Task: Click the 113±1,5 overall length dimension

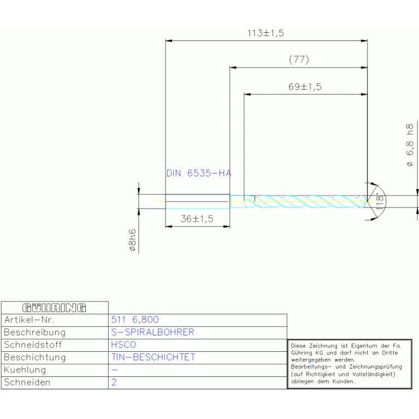Action: (265, 33)
